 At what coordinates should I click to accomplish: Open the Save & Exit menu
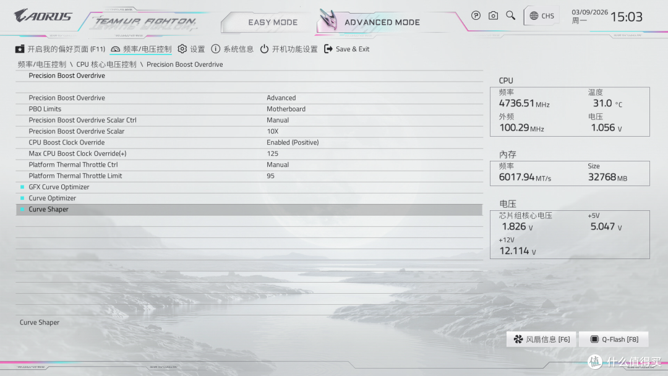pos(347,49)
